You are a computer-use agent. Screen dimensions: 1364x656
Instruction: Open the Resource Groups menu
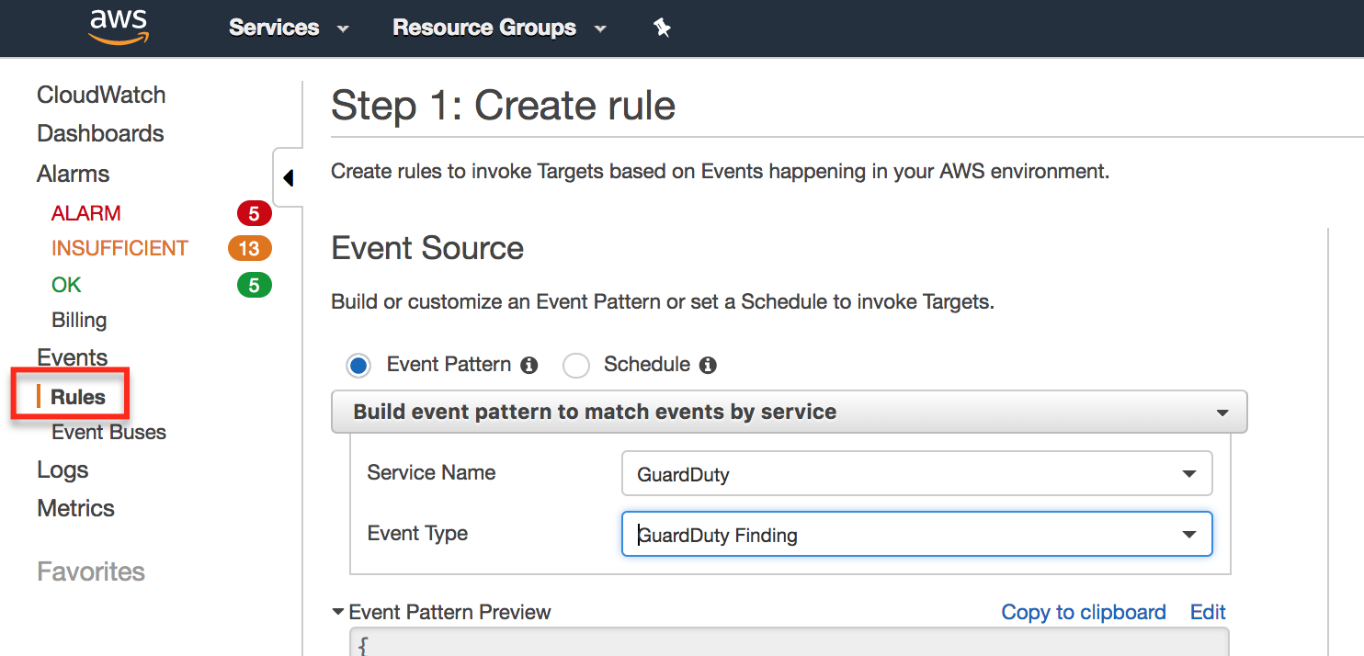tap(498, 28)
